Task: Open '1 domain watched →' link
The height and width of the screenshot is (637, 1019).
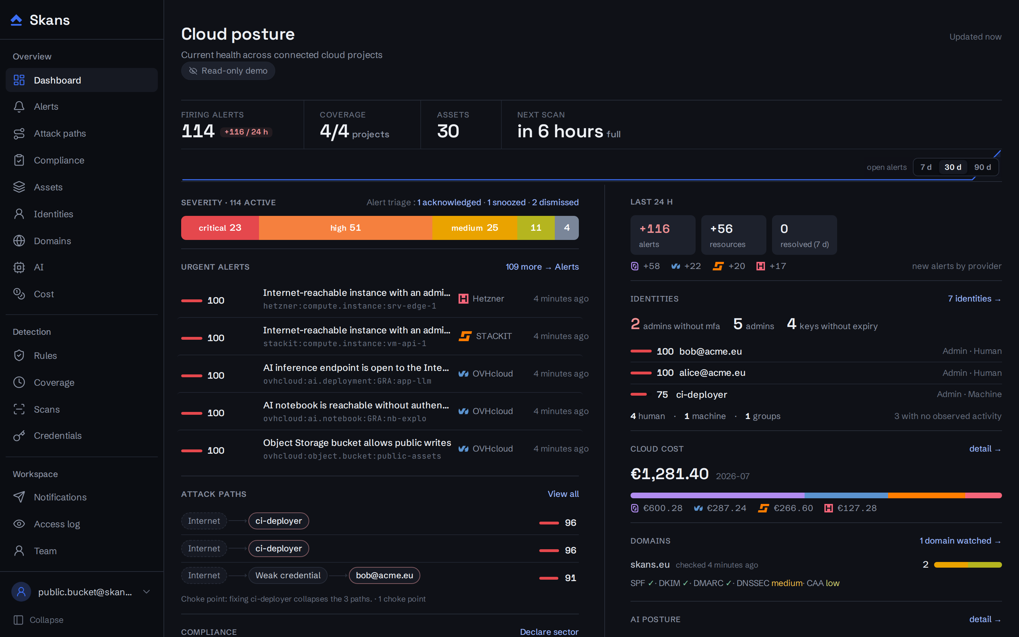Action: pos(960,540)
